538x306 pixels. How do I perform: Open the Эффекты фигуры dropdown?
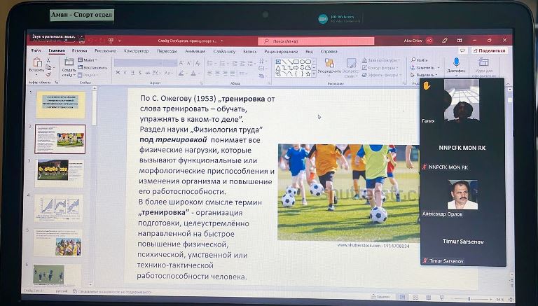(x=382, y=75)
